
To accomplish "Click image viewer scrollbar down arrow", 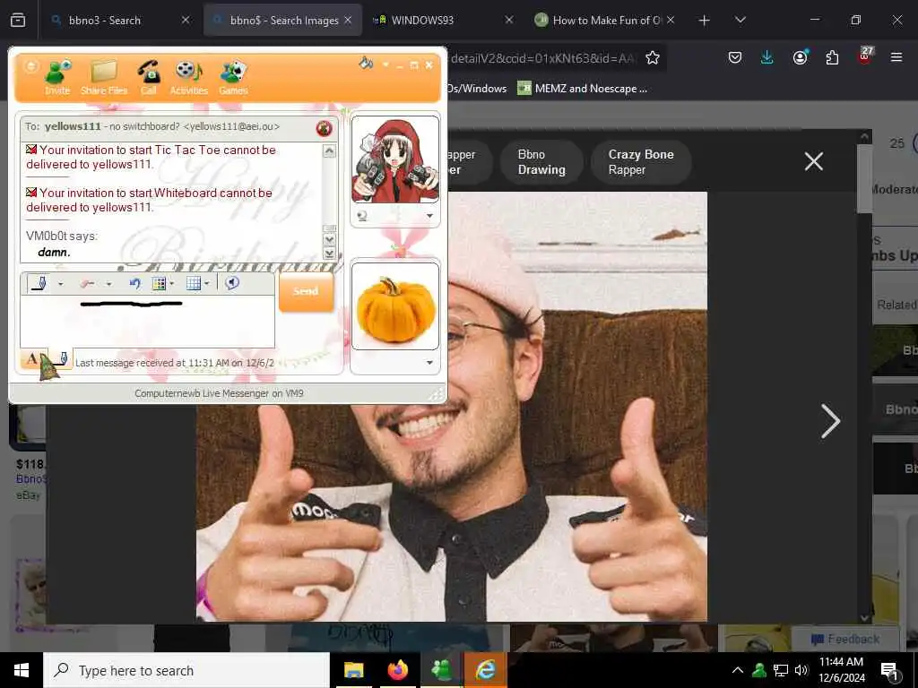I will [865, 618].
